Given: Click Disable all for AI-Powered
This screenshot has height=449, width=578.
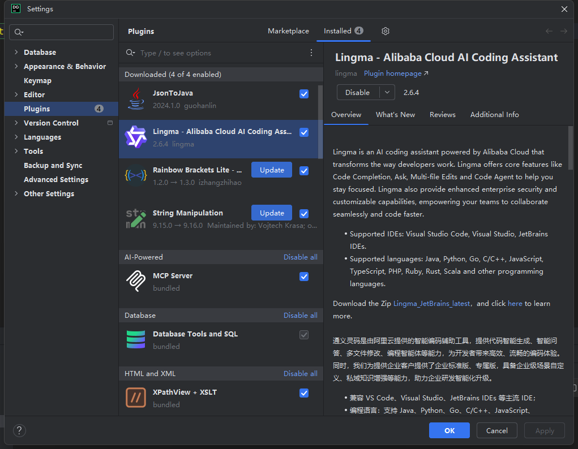Looking at the screenshot, I should pos(301,257).
